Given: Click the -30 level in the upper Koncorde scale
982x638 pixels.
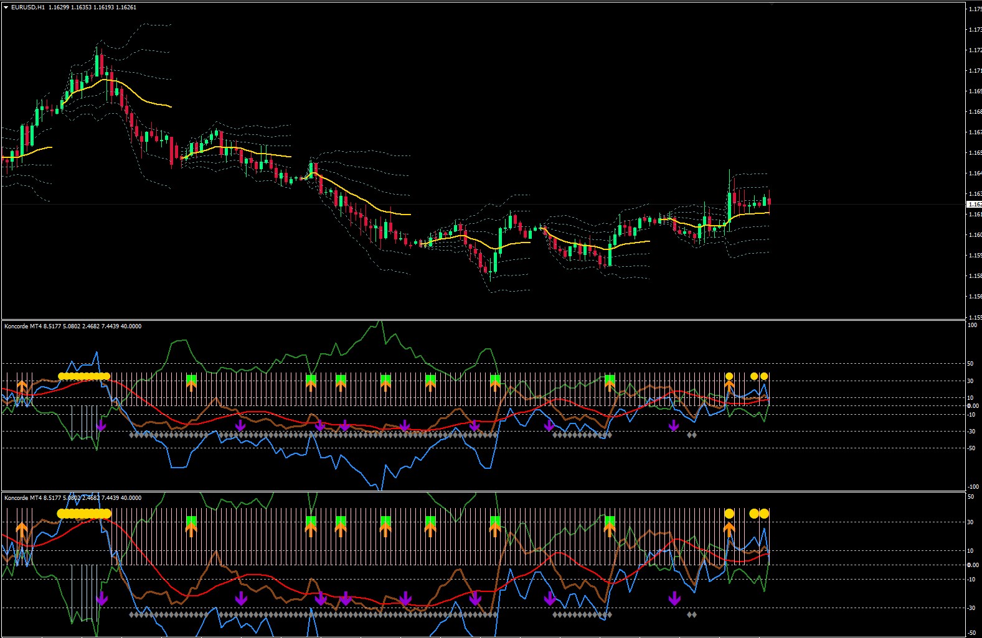Looking at the screenshot, I should coord(972,432).
